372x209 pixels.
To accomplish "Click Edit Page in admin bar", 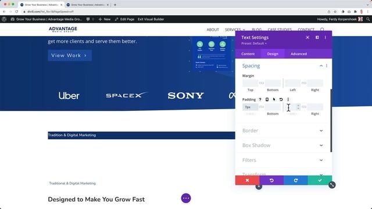I will [124, 19].
